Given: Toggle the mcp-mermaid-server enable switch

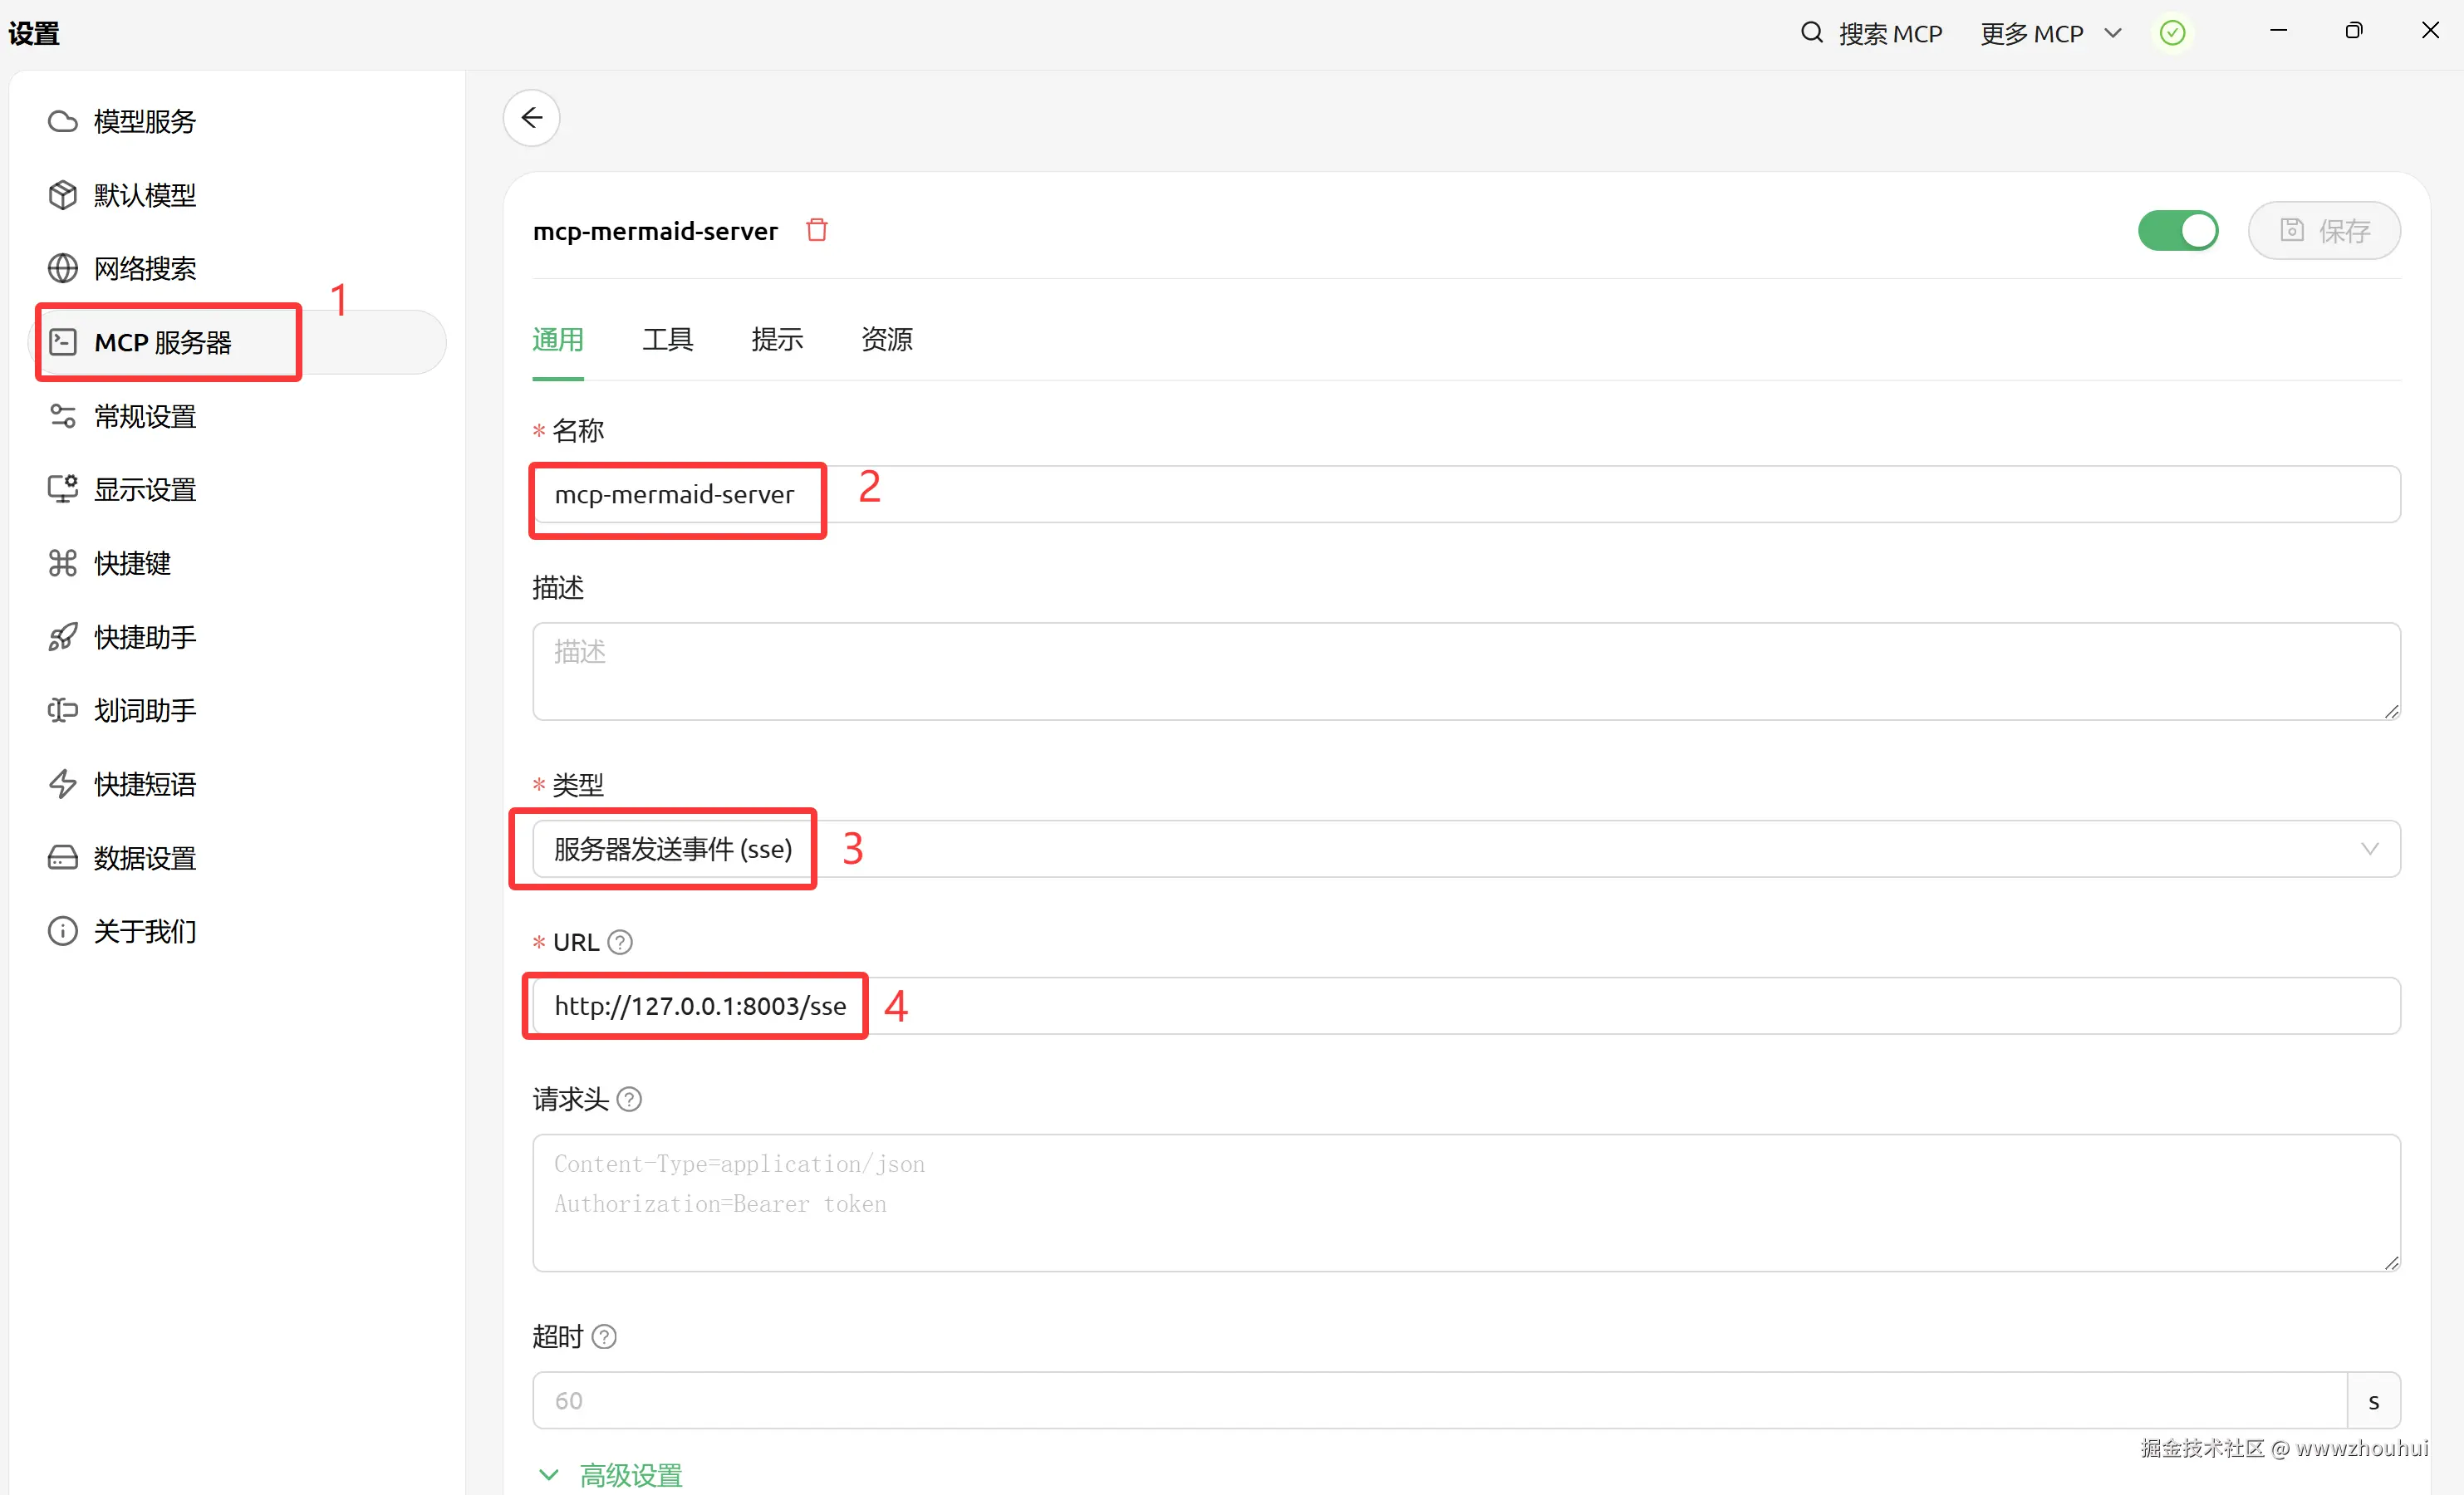Looking at the screenshot, I should click(2178, 231).
